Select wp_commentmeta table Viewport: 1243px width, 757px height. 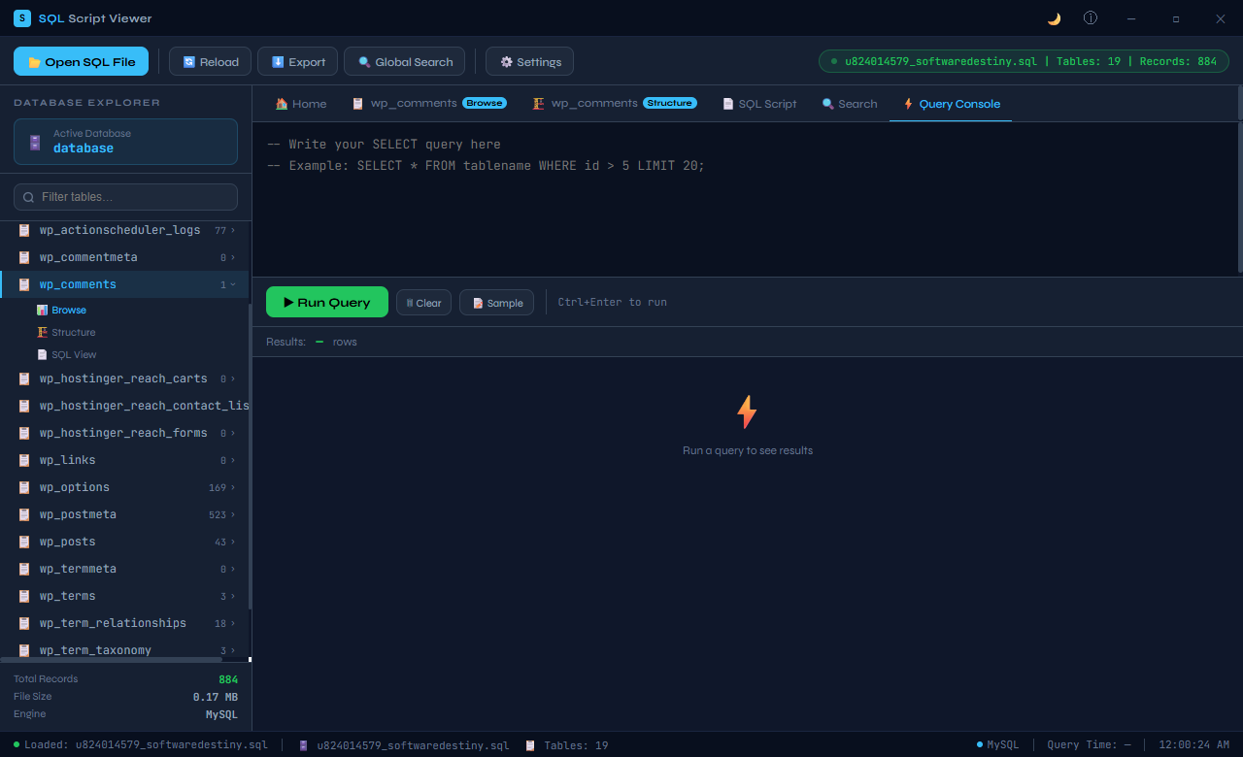[124, 257]
